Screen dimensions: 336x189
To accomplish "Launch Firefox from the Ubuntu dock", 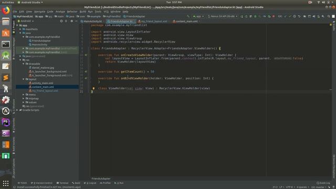I will tap(6, 10).
